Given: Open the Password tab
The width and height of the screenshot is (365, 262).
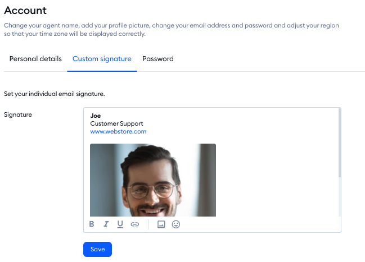Looking at the screenshot, I should 158,59.
